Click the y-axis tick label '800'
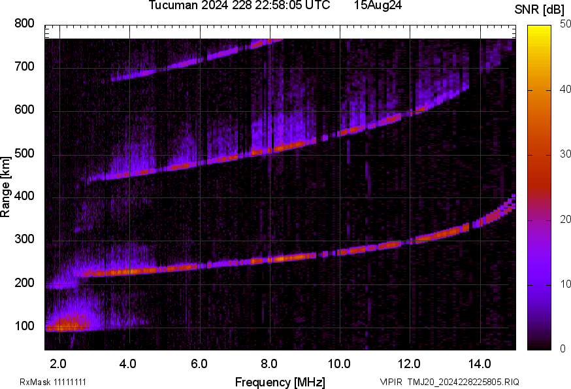The width and height of the screenshot is (571, 389). [x=24, y=24]
